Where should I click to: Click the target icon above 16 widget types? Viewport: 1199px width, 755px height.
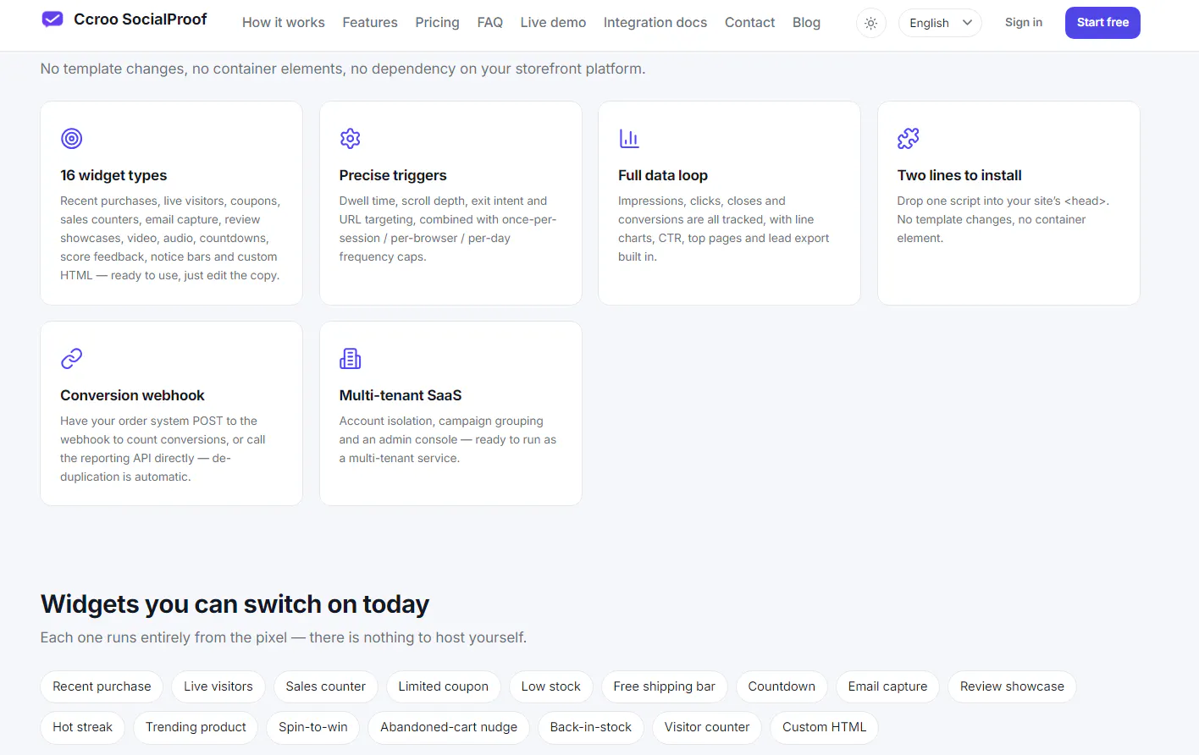[x=72, y=138]
